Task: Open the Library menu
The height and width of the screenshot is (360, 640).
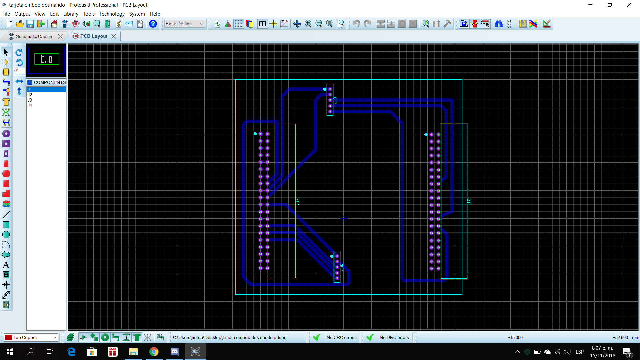Action: click(71, 14)
